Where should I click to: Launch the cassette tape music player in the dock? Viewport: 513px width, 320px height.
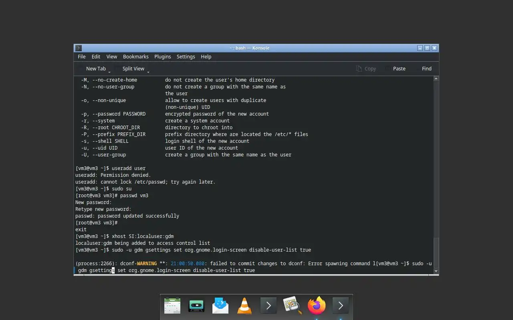click(x=196, y=306)
